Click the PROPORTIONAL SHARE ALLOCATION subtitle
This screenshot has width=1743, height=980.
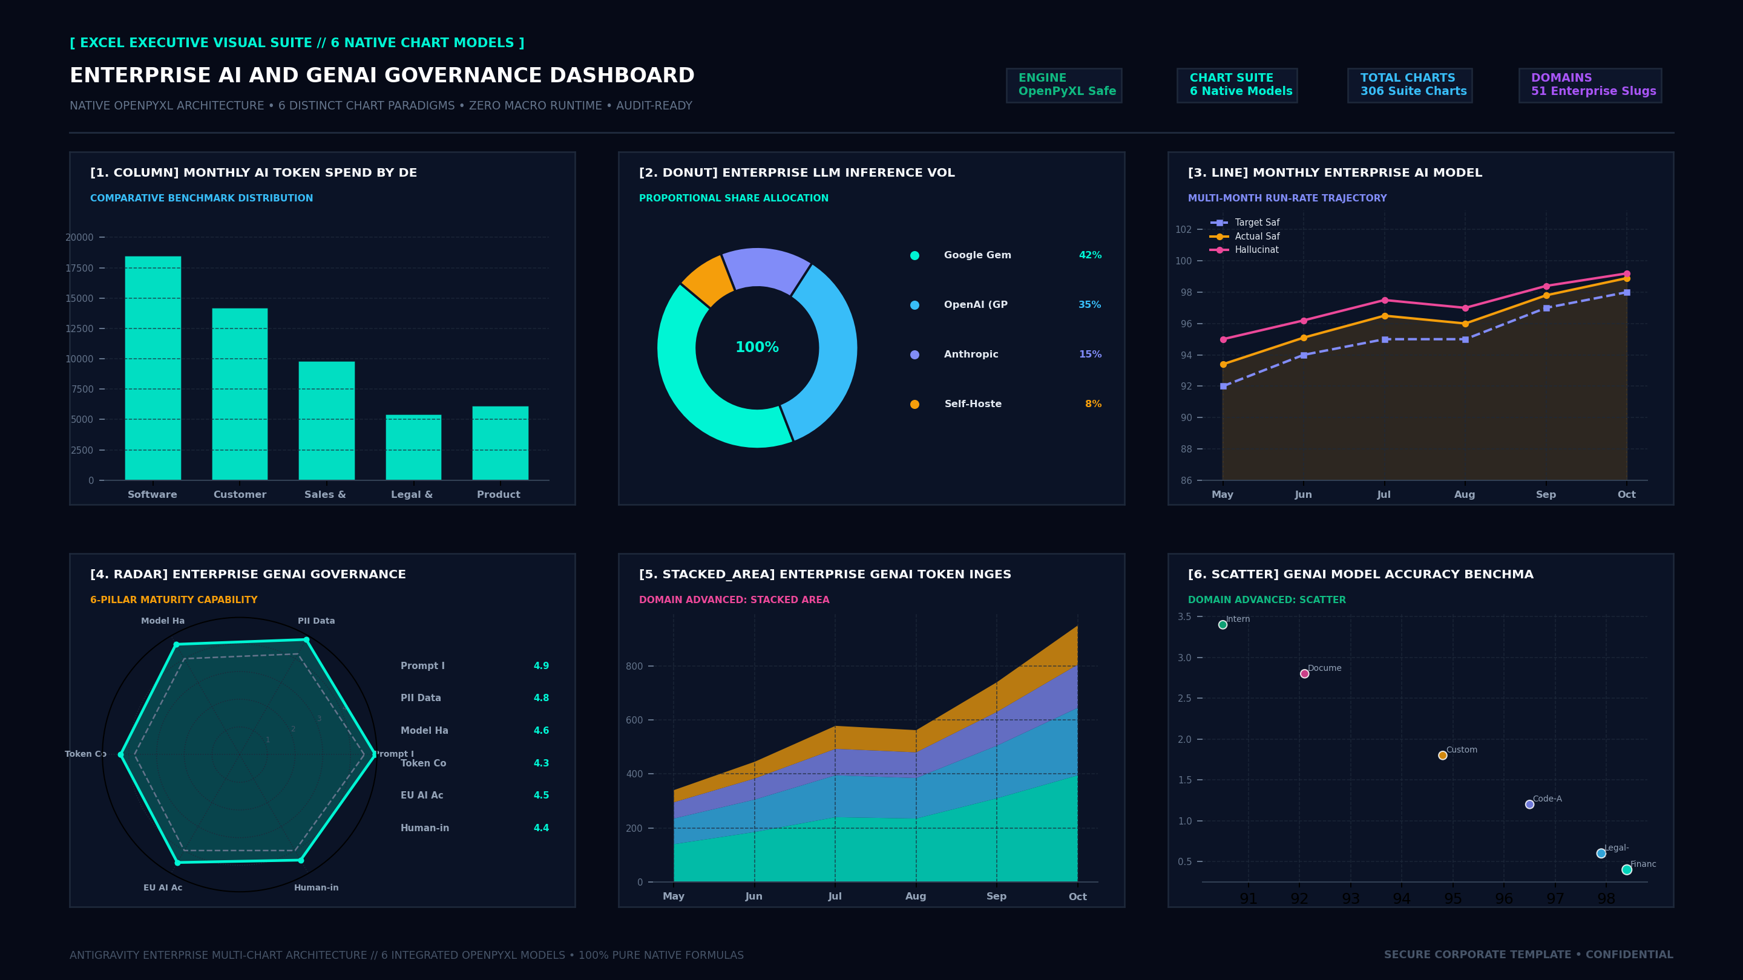pos(734,198)
